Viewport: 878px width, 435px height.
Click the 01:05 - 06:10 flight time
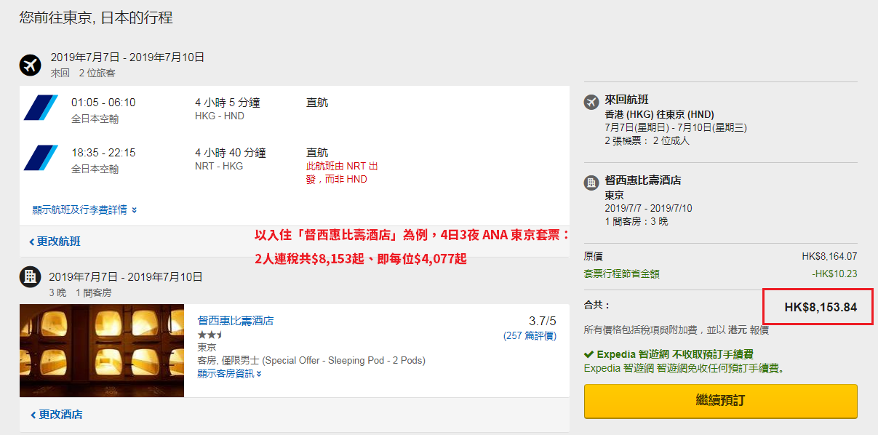[x=103, y=103]
